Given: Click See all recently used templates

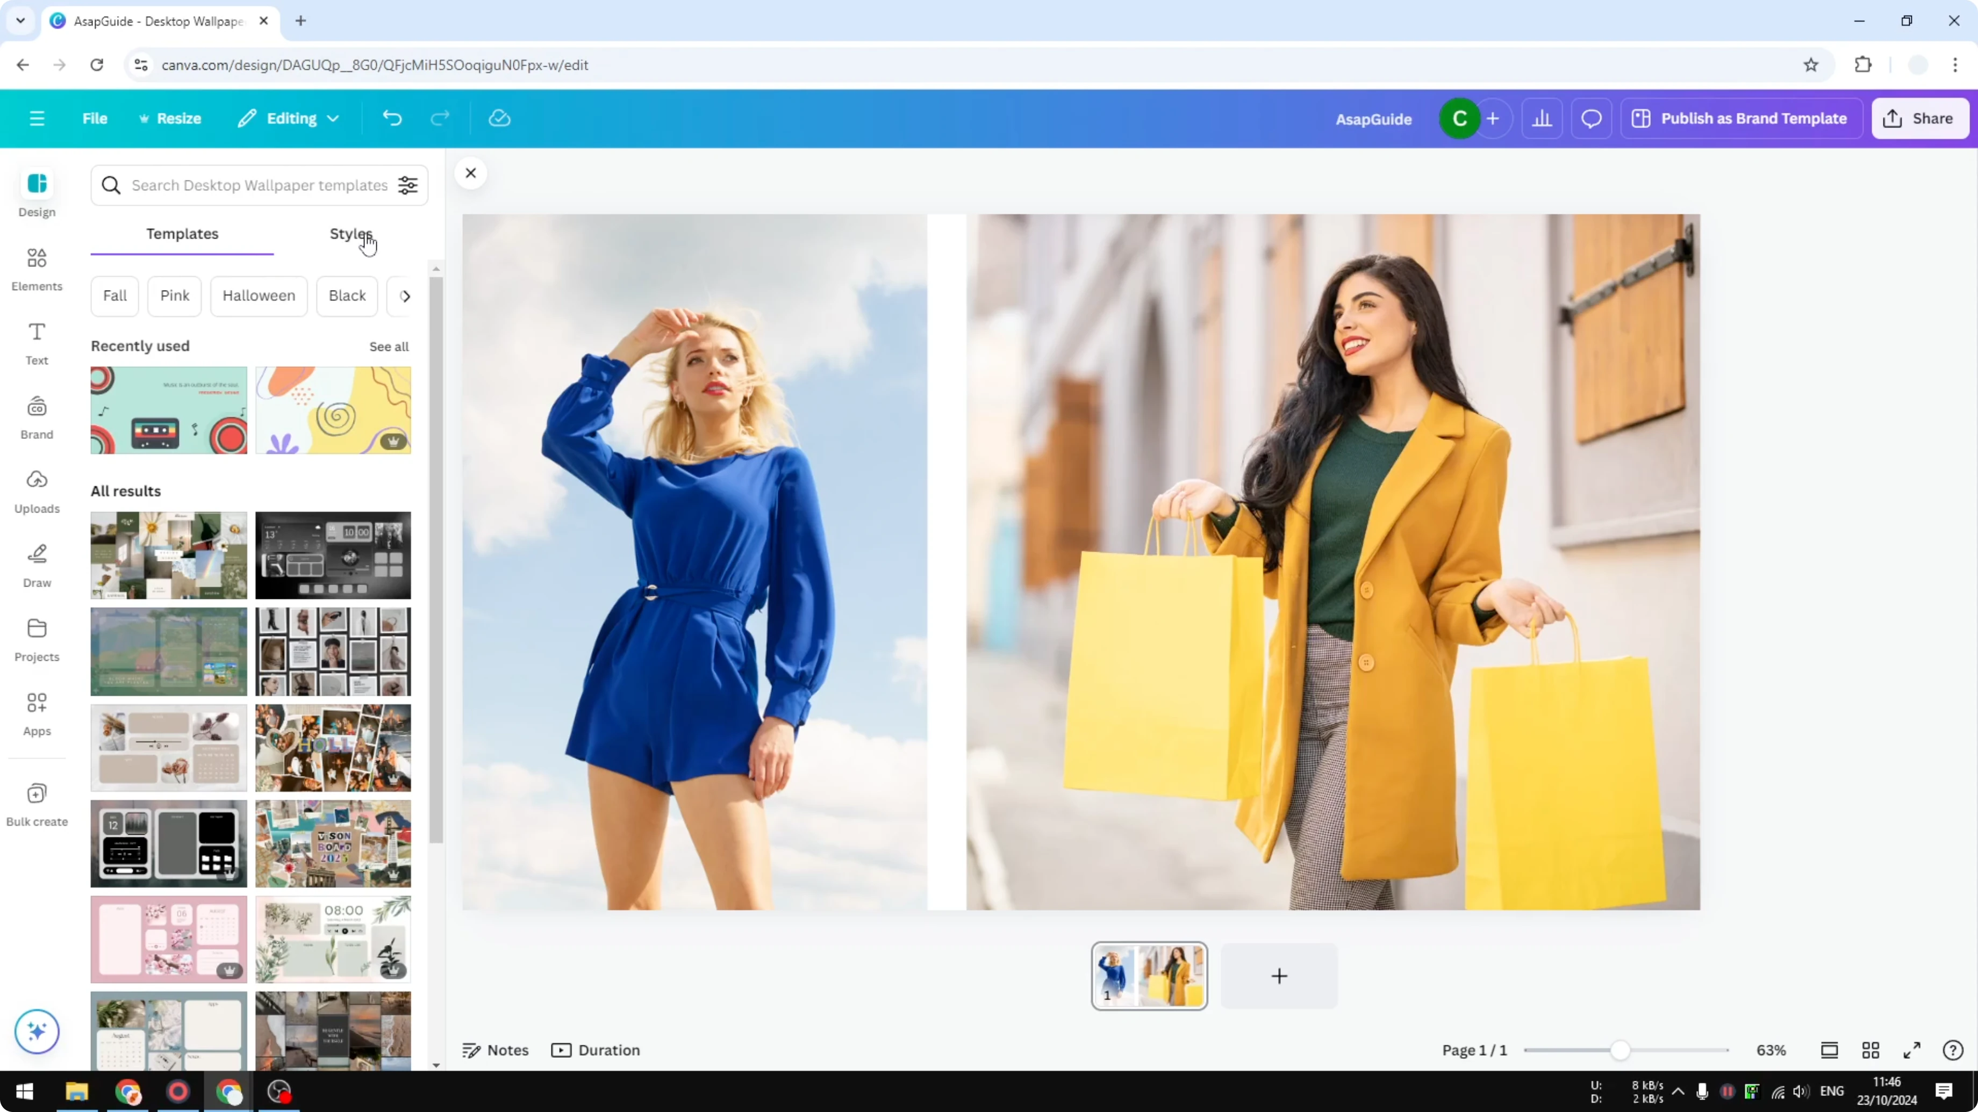Looking at the screenshot, I should pyautogui.click(x=389, y=346).
